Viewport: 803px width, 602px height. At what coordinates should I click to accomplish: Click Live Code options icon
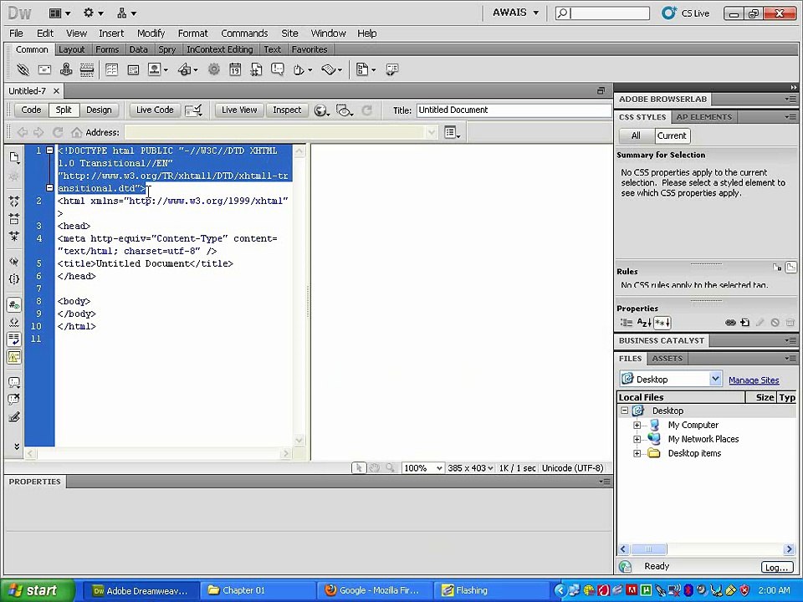193,110
